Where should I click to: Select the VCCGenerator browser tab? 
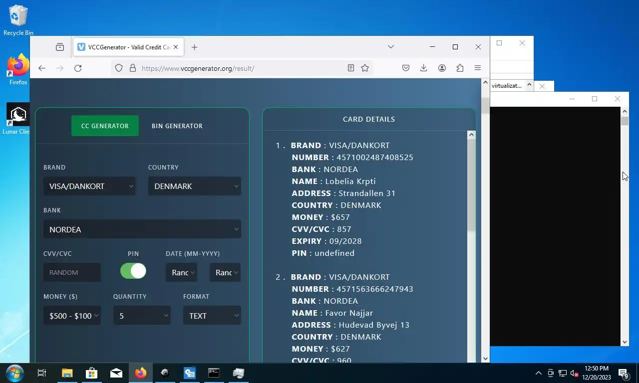pos(128,47)
